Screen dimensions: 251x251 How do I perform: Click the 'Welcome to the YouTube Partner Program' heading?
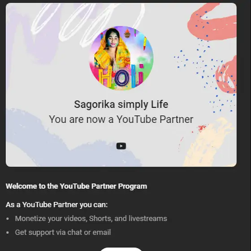coord(76,186)
